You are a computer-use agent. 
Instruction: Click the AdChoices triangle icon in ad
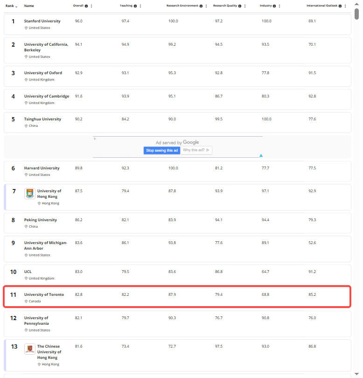tap(261, 155)
